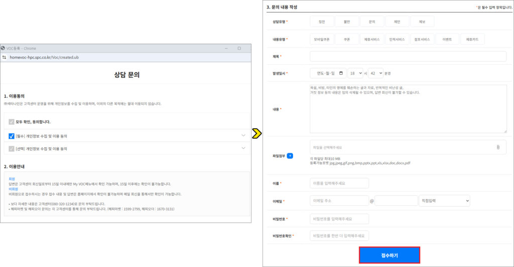The image size is (514, 267).
Task: Open the hour dropdown showing 18
Action: 355,73
